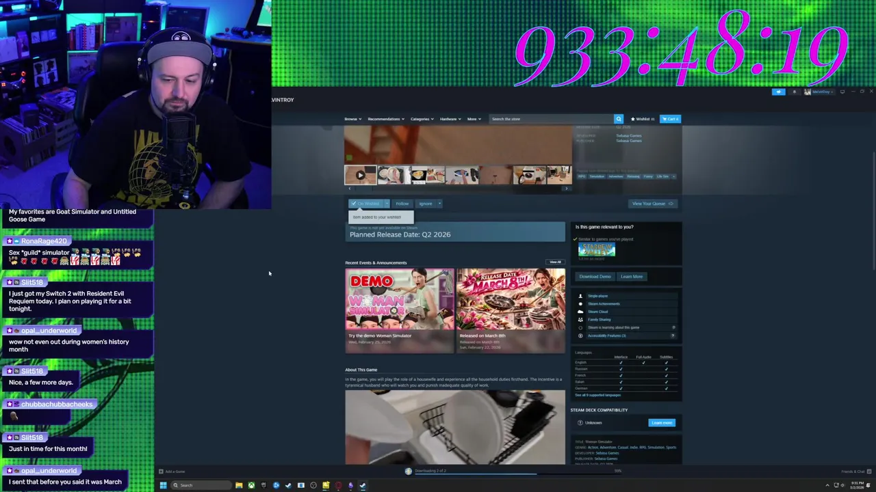876x492 pixels.
Task: Play the trailer video thumbnail
Action: [x=360, y=176]
